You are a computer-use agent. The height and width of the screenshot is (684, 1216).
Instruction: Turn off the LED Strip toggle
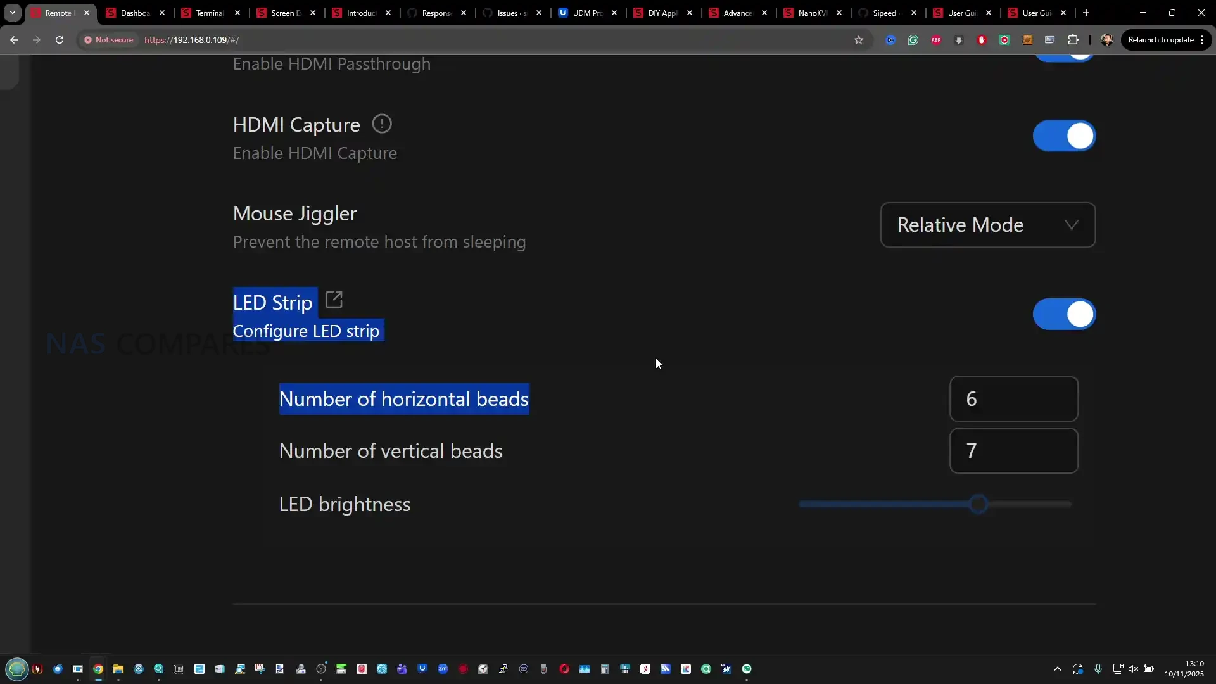point(1064,314)
